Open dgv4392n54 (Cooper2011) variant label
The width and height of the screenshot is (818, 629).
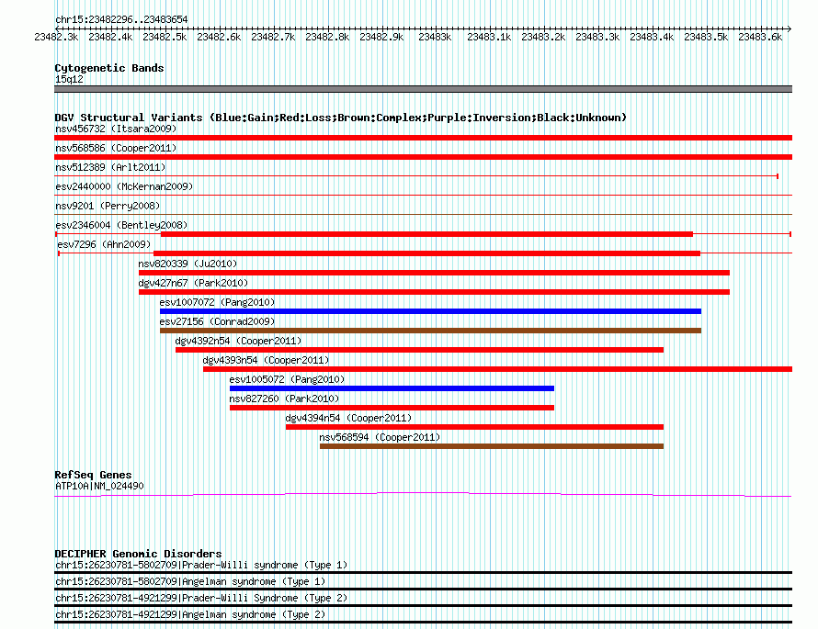point(238,341)
